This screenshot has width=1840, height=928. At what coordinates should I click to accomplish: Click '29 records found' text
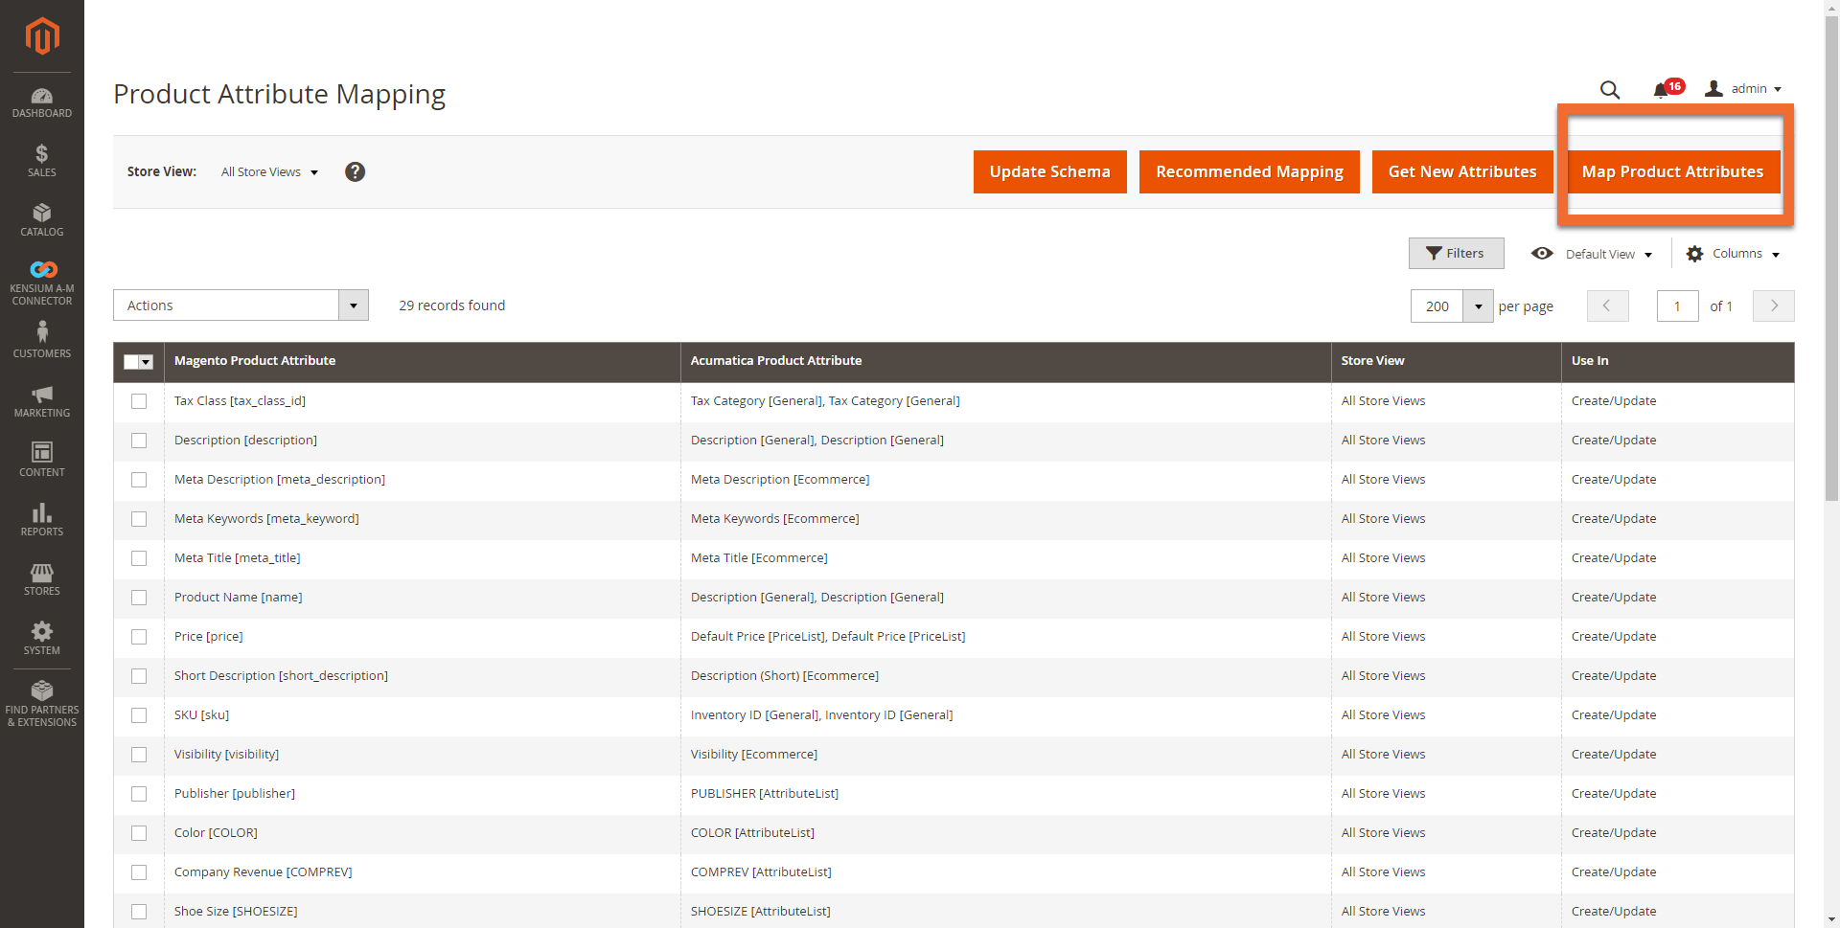(x=452, y=306)
